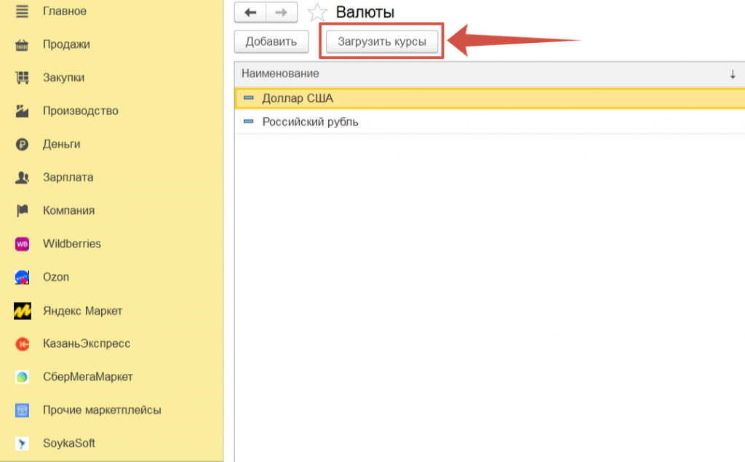745x462 pixels.
Task: Click the Деньги ruble coin icon
Action: (23, 144)
